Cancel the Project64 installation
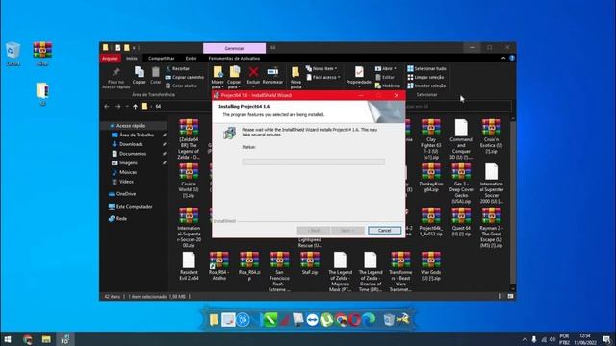Image resolution: width=616 pixels, height=346 pixels. click(384, 231)
